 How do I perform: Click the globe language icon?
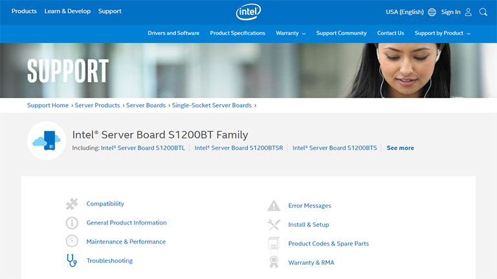[x=432, y=12]
